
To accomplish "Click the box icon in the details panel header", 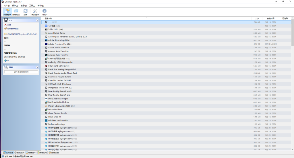I will [6, 20].
